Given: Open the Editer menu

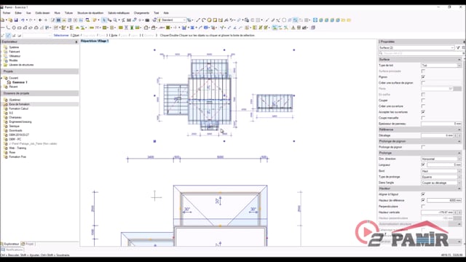Looking at the screenshot, I should (18, 13).
